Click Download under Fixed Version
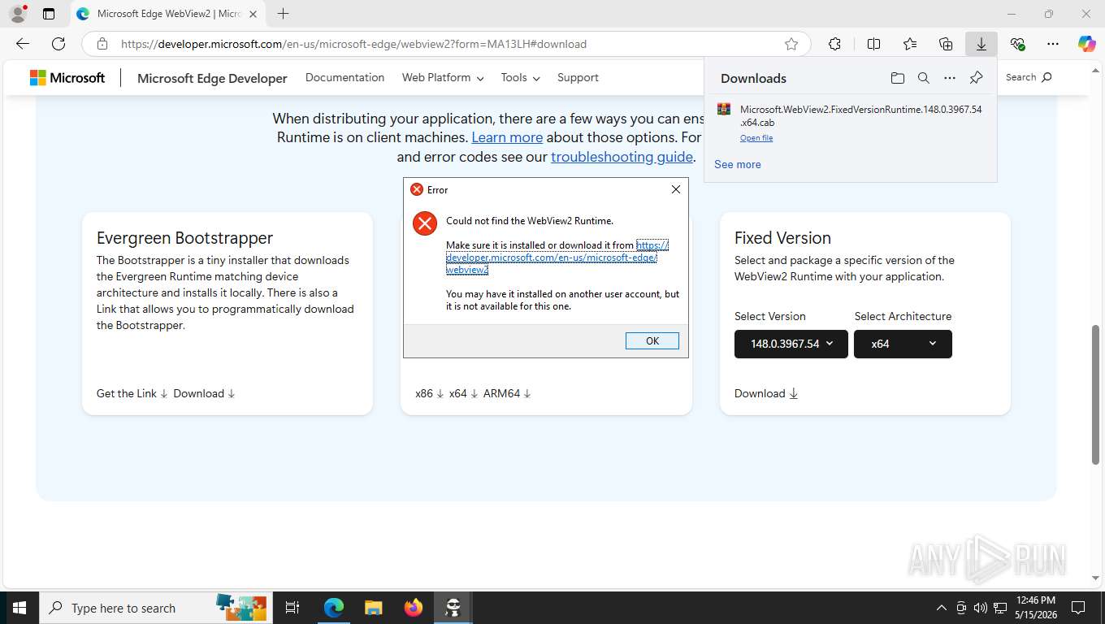The width and height of the screenshot is (1105, 624). tap(766, 393)
